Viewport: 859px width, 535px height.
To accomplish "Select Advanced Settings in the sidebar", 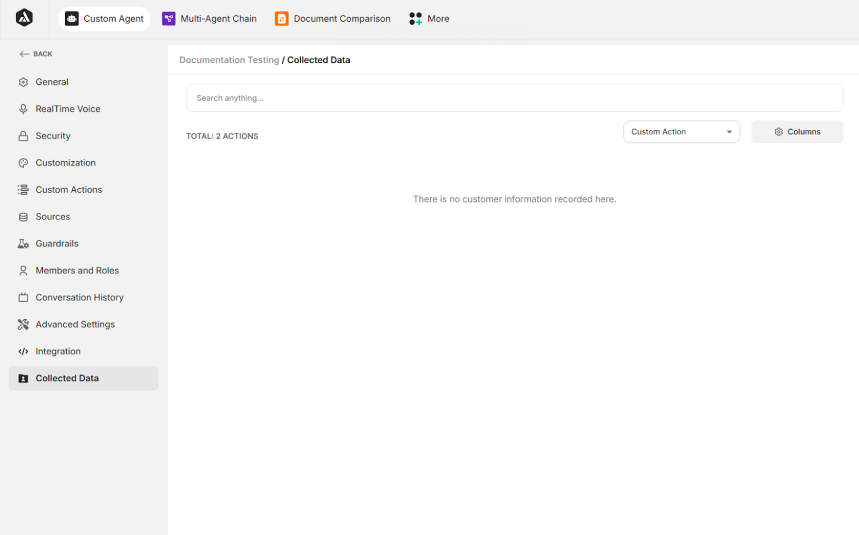I will [75, 324].
